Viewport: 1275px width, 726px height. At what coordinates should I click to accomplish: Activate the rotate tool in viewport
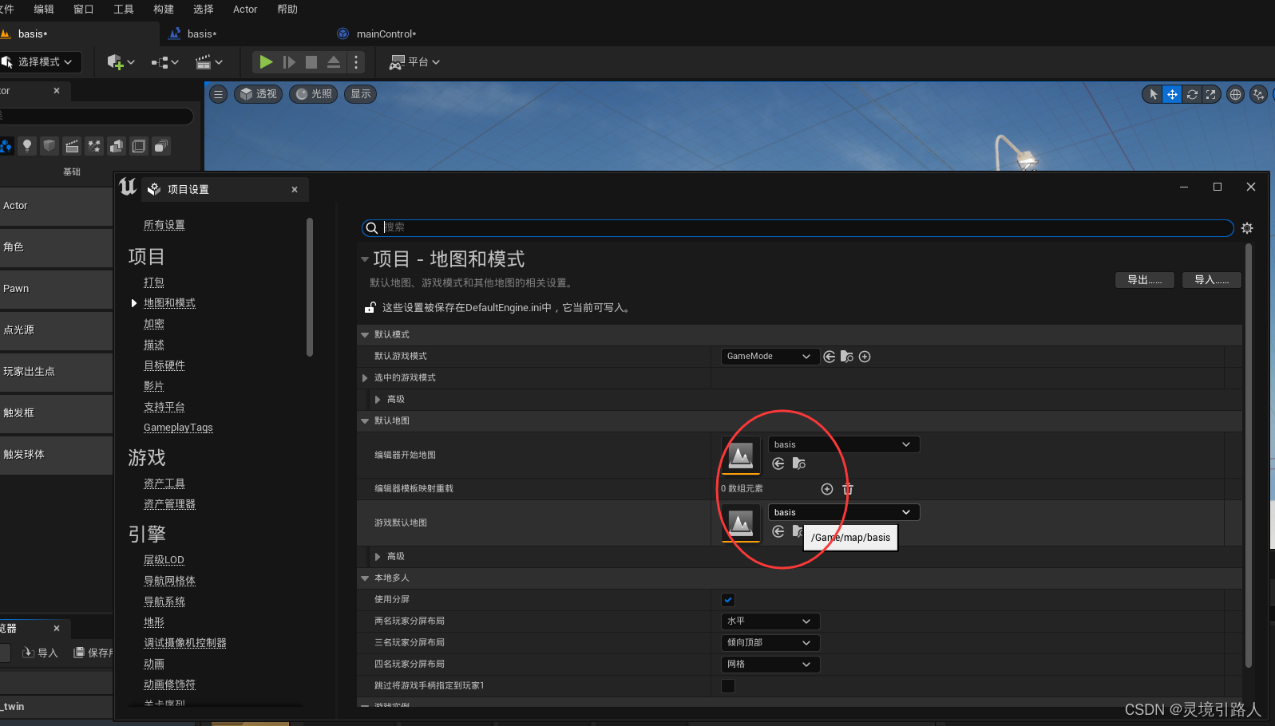pos(1192,94)
